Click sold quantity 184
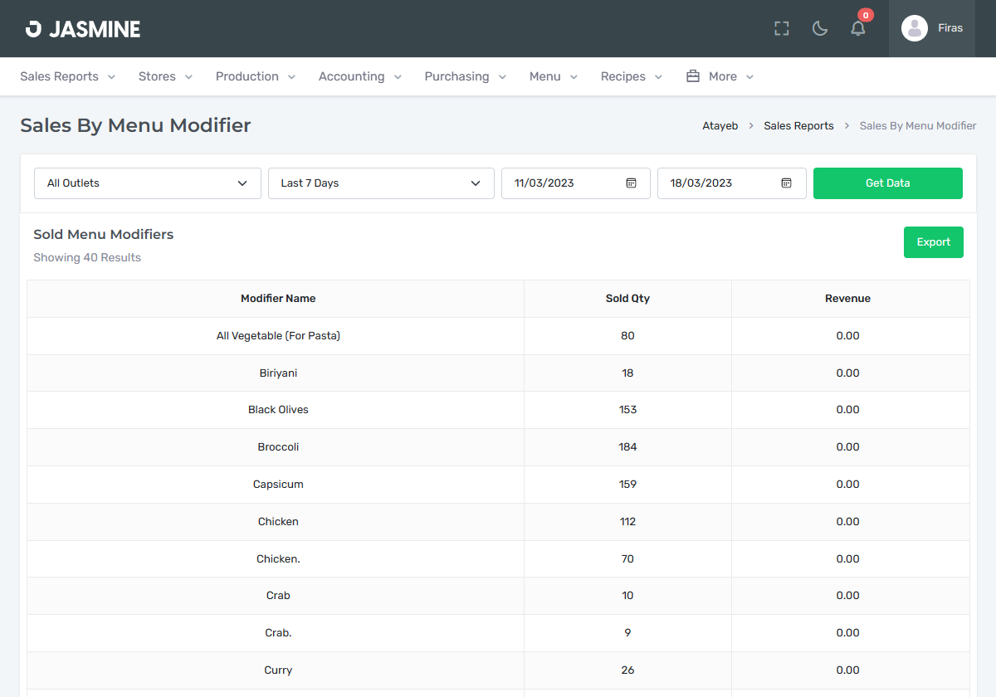 click(x=627, y=447)
